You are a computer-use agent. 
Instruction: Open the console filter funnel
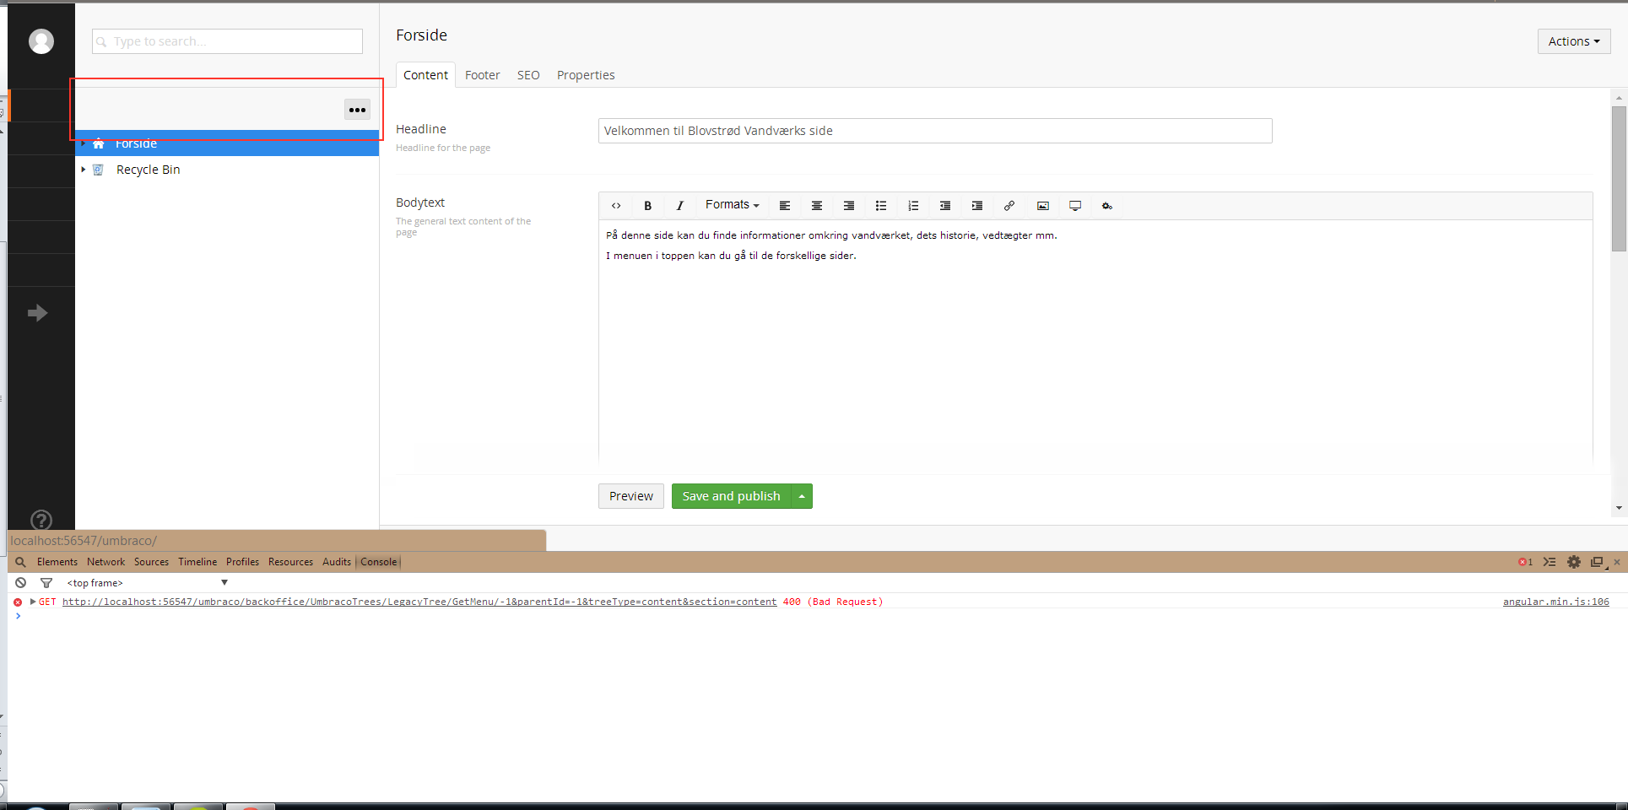click(x=46, y=583)
